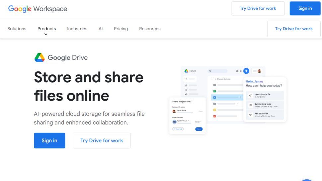This screenshot has width=322, height=181.
Task: Click the yellow Slides file icon in file list
Action: (214, 110)
